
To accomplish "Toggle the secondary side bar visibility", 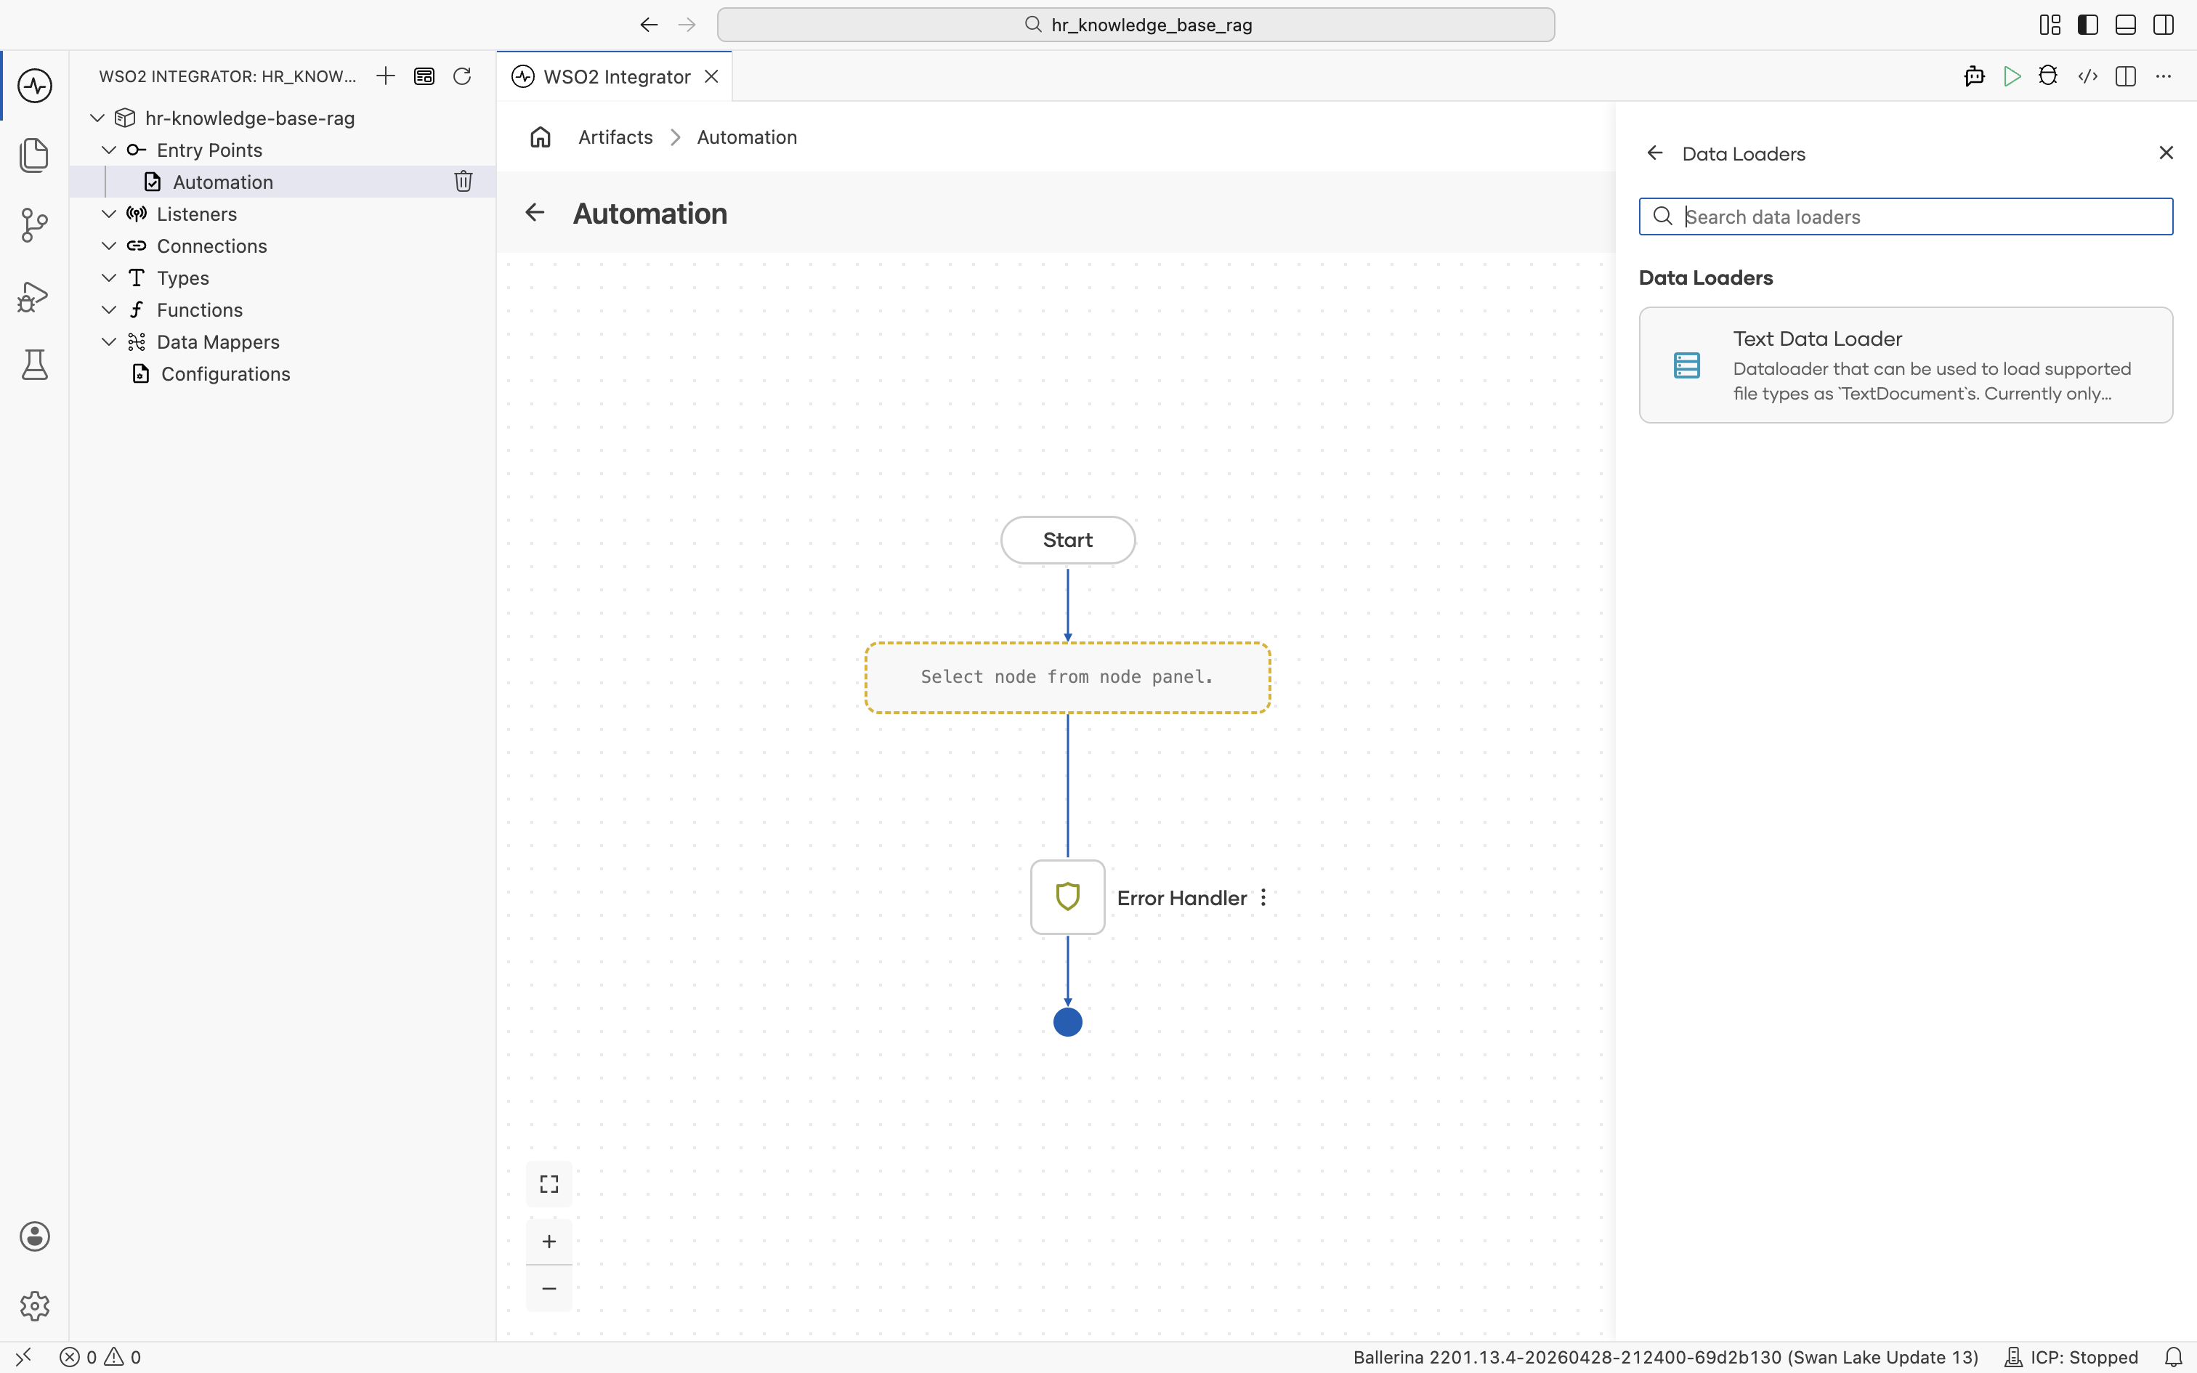I will pos(2164,25).
